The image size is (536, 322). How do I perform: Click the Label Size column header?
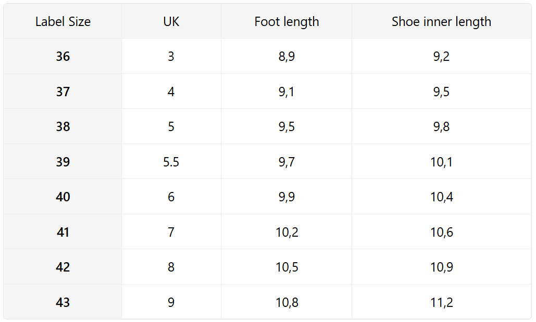tap(63, 22)
